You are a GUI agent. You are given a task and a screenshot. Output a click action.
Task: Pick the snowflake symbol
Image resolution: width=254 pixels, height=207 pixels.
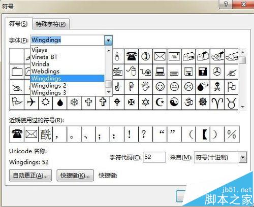(74, 102)
